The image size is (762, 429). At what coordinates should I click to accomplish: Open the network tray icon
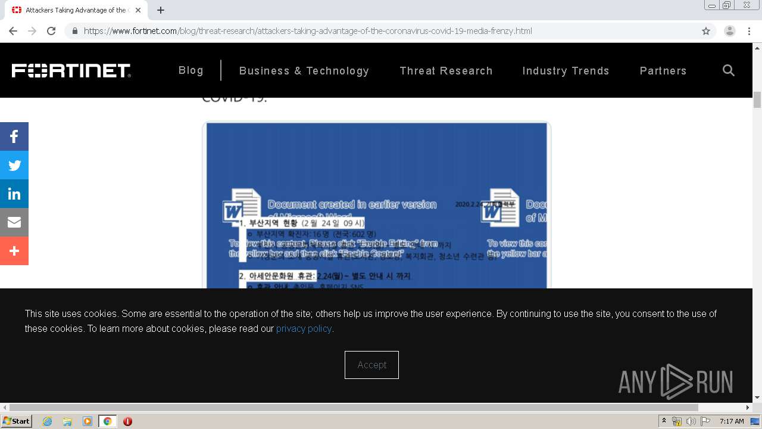pyautogui.click(x=677, y=421)
